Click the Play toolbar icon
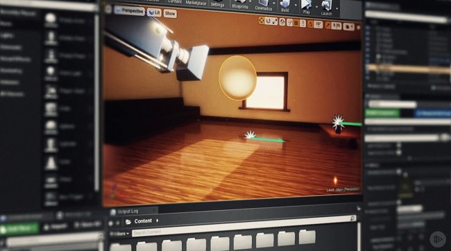The height and width of the screenshot is (251, 451). tap(306, 7)
